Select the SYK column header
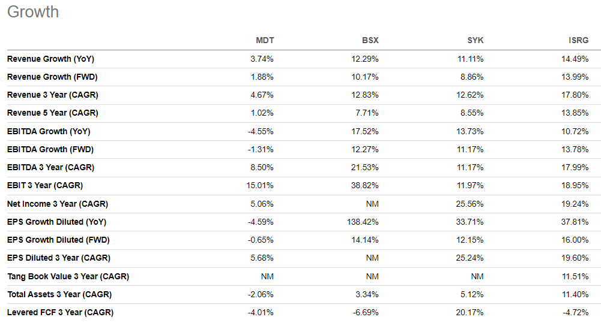The width and height of the screenshot is (601, 323). tap(475, 41)
